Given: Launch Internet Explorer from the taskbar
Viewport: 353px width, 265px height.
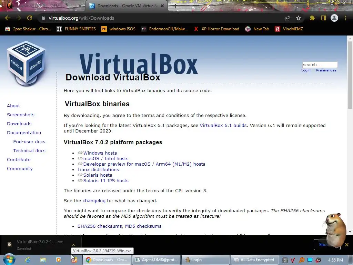Looking at the screenshot, I should [x=28, y=260].
